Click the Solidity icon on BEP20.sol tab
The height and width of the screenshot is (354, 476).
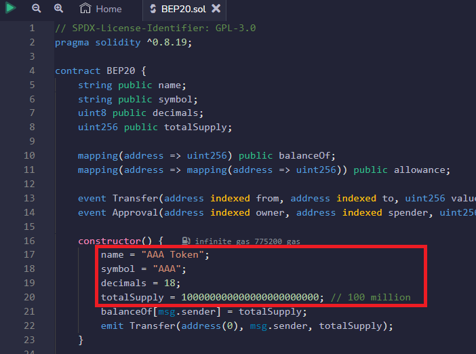point(153,9)
